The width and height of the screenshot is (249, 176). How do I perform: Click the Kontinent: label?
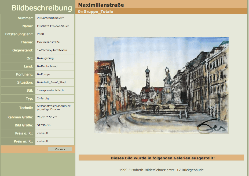tap(25, 74)
